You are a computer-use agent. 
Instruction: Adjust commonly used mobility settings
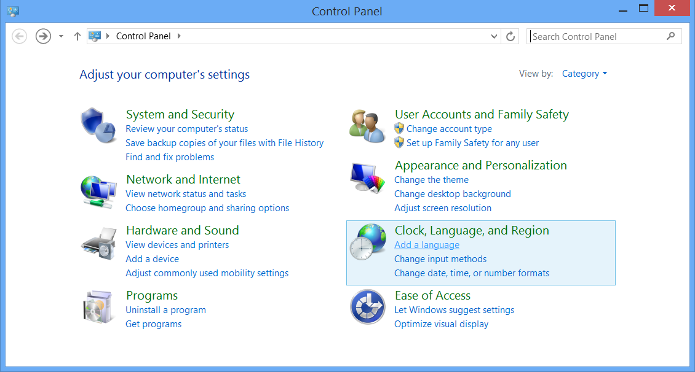point(207,273)
